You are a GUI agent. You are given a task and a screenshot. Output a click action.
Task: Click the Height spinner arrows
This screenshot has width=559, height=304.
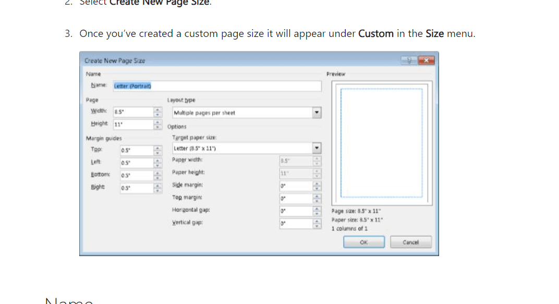pos(157,124)
